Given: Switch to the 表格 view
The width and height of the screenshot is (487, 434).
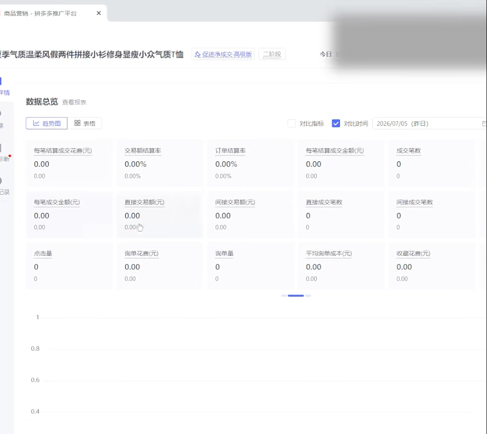Looking at the screenshot, I should point(84,123).
